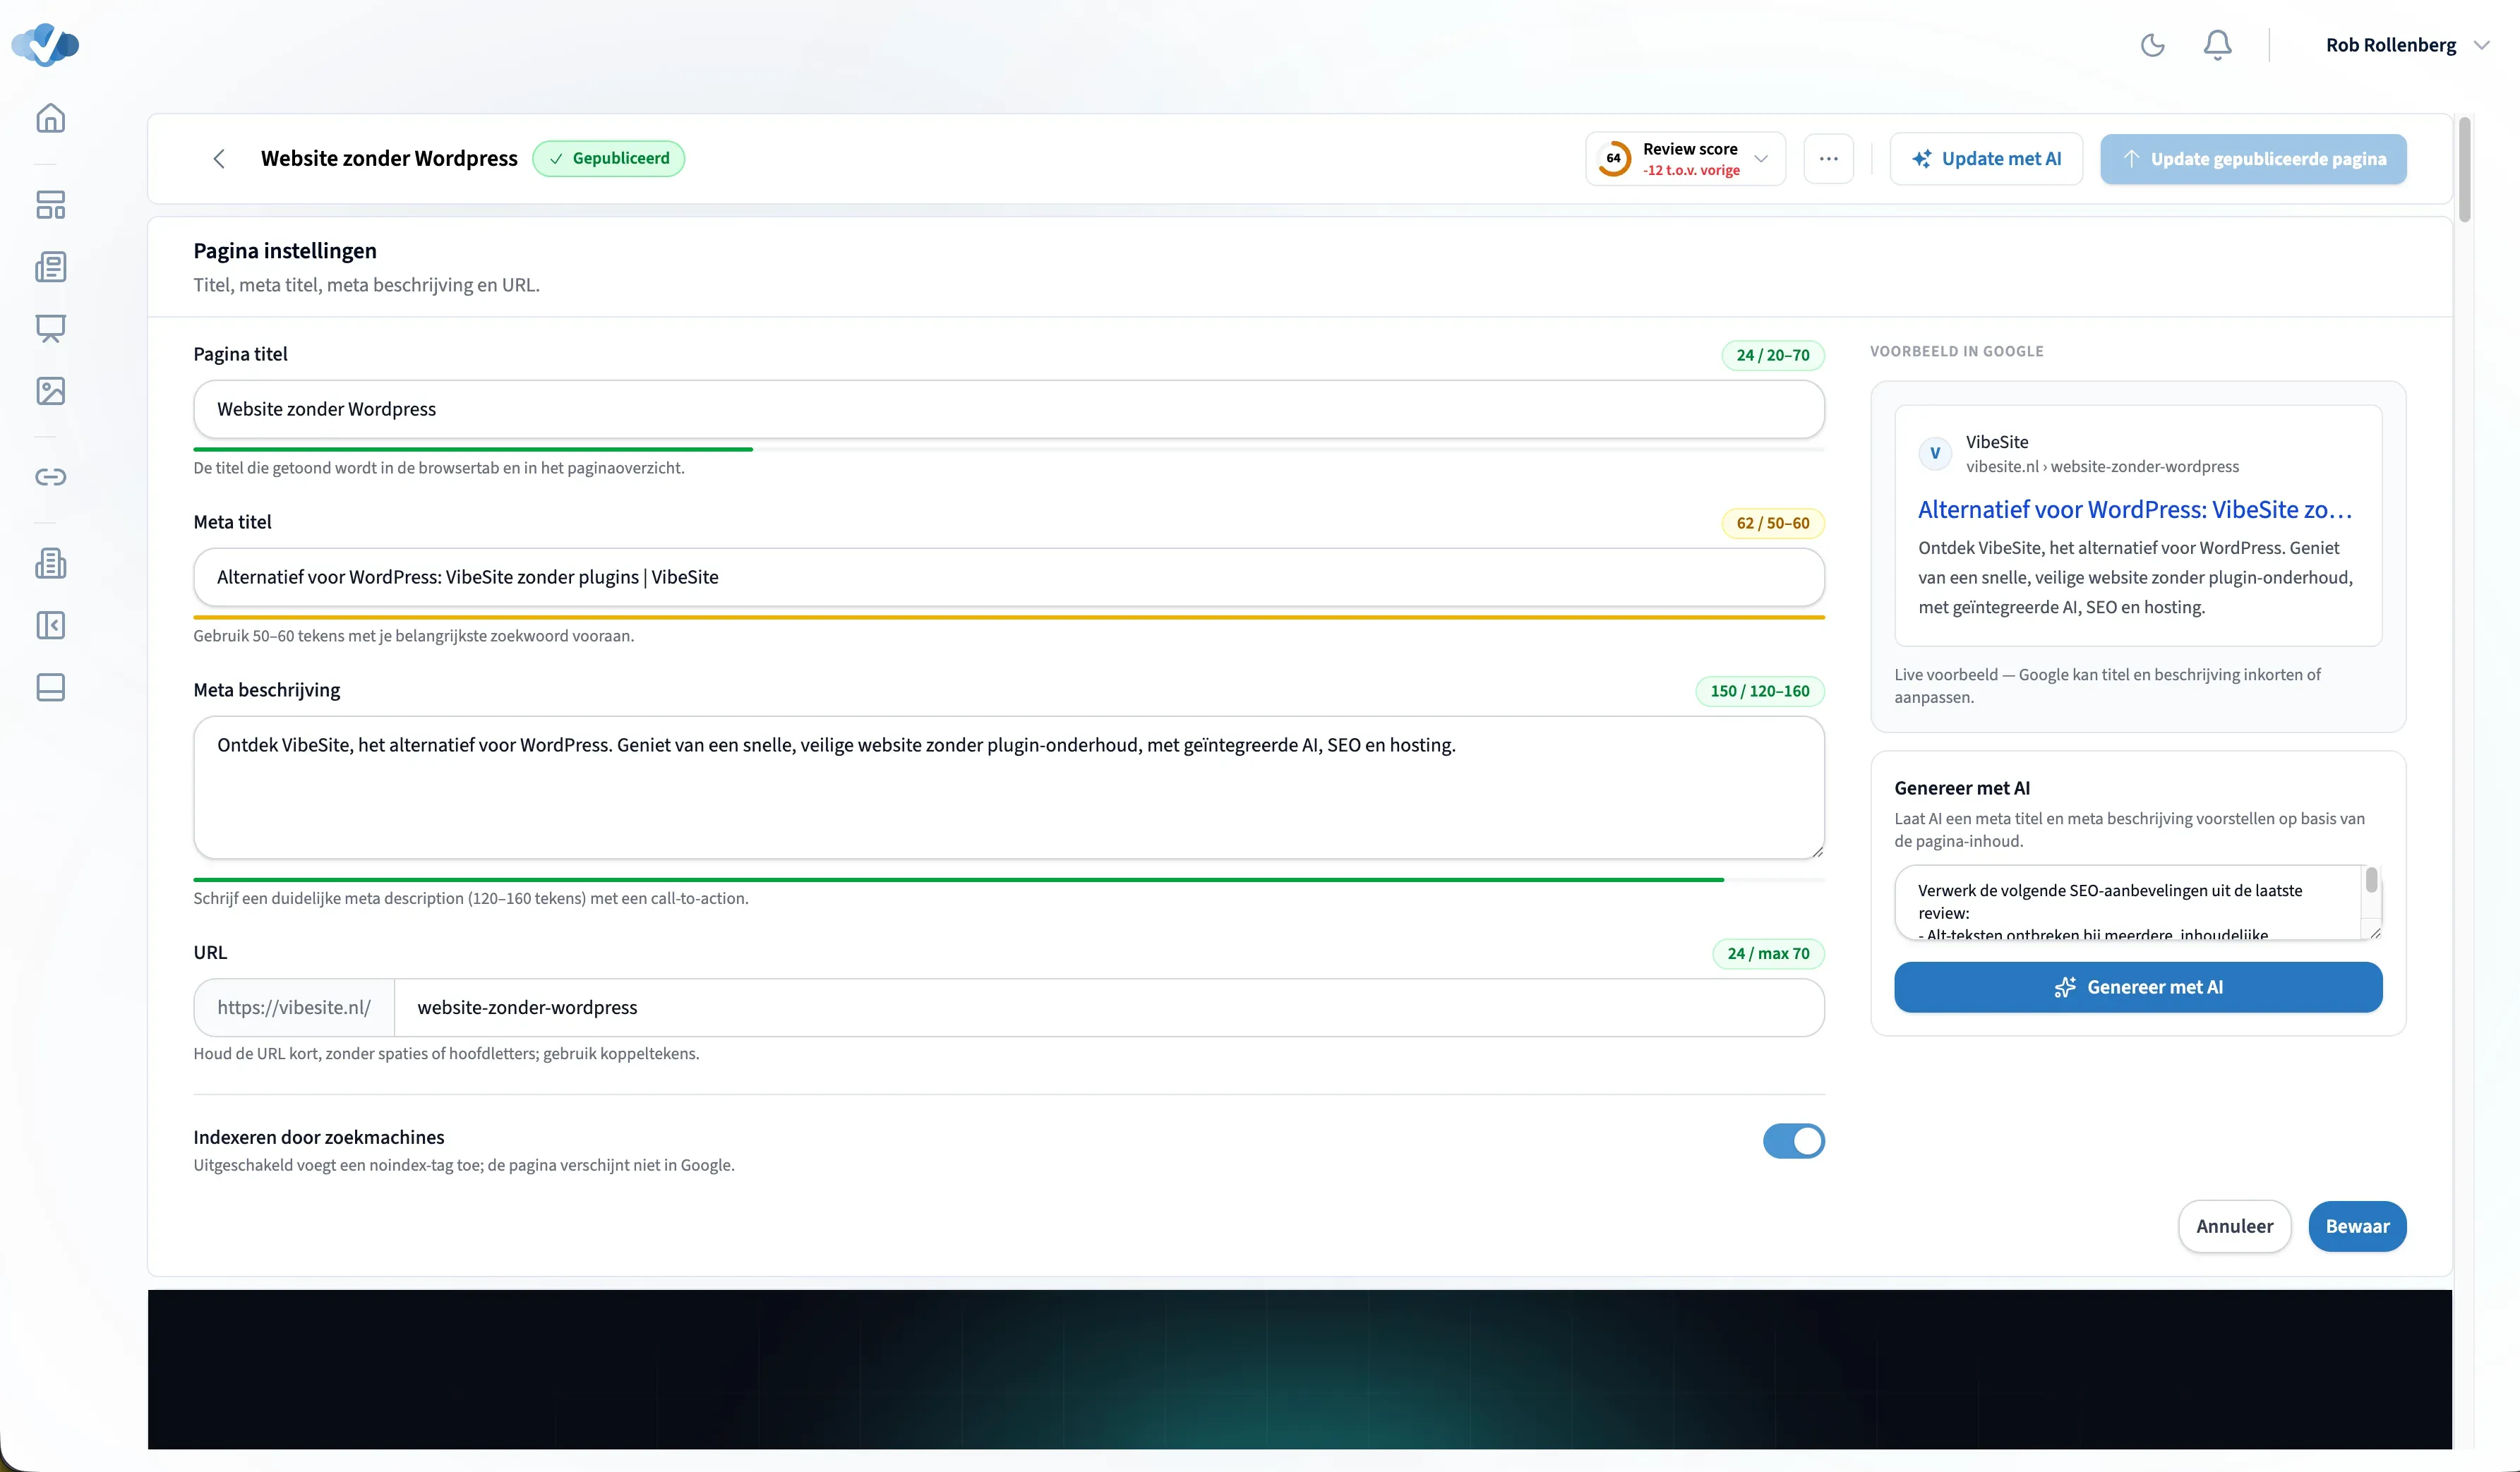
Task: Toggle Indexeren door zoekmachines switch
Action: pyautogui.click(x=1793, y=1141)
